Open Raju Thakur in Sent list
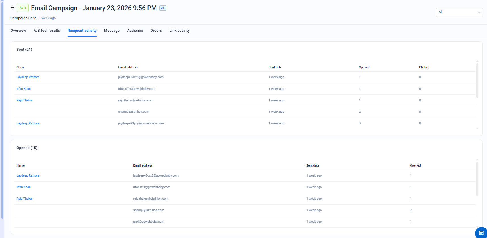487x238 pixels. [x=24, y=100]
